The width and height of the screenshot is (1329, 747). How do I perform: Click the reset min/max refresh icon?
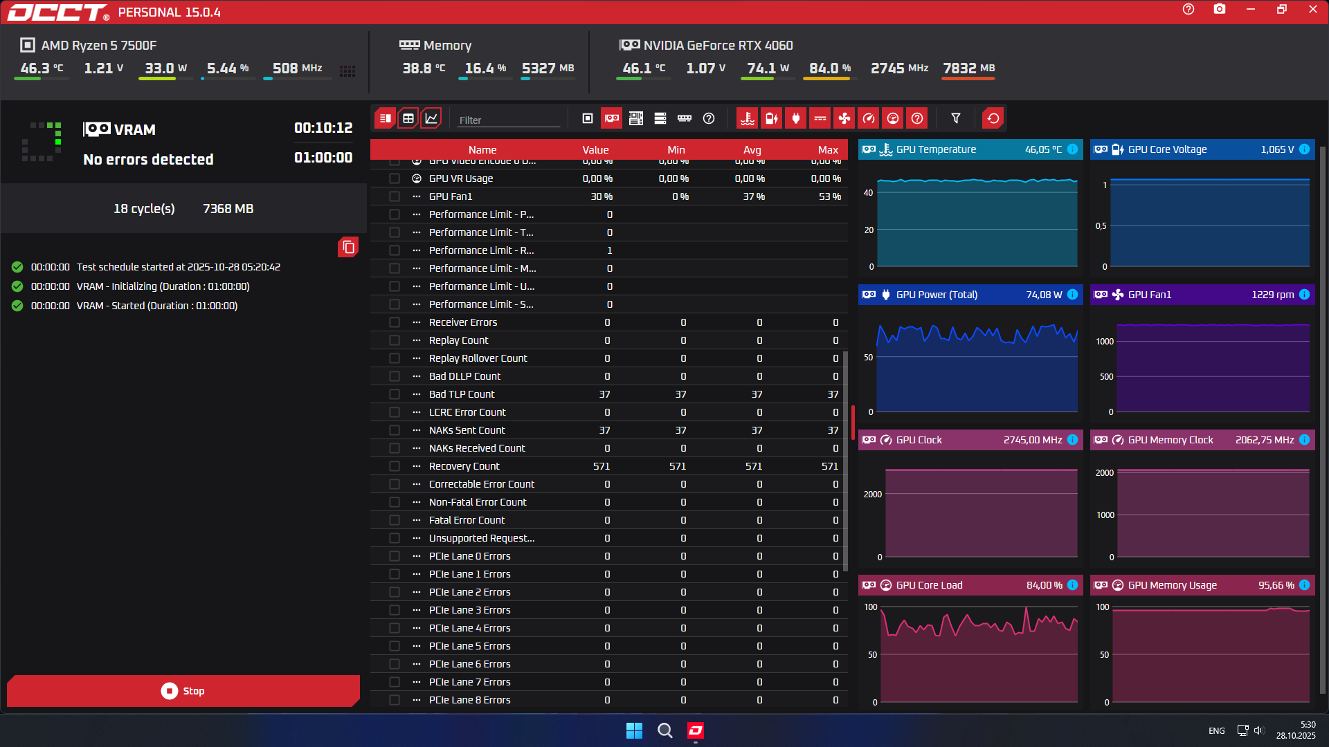pos(993,118)
